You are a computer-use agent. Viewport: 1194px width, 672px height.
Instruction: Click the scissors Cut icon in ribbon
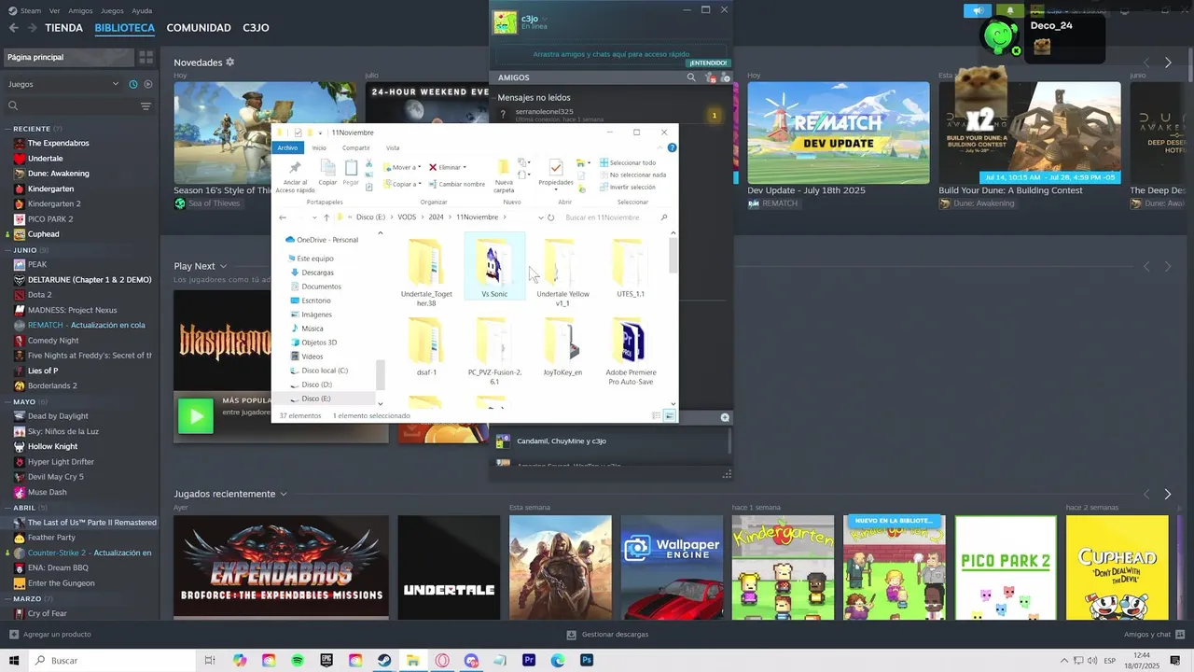pos(368,162)
